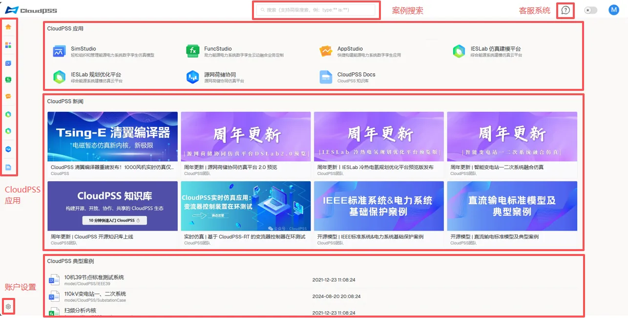This screenshot has width=628, height=318.
Task: Launch IESLab 规划优化平台 app icon
Action: point(59,77)
